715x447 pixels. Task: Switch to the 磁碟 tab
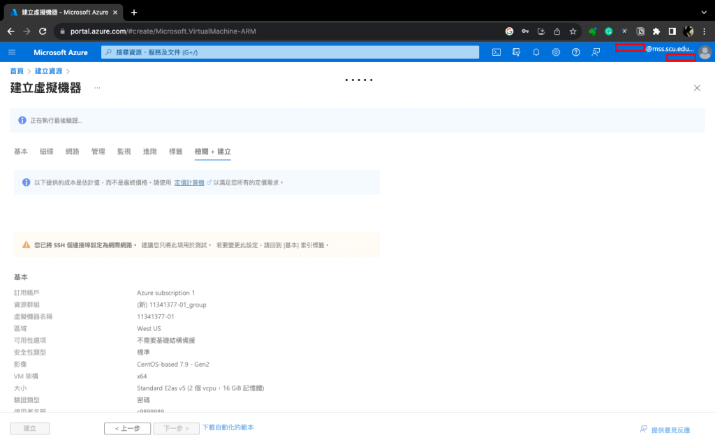[x=47, y=152]
